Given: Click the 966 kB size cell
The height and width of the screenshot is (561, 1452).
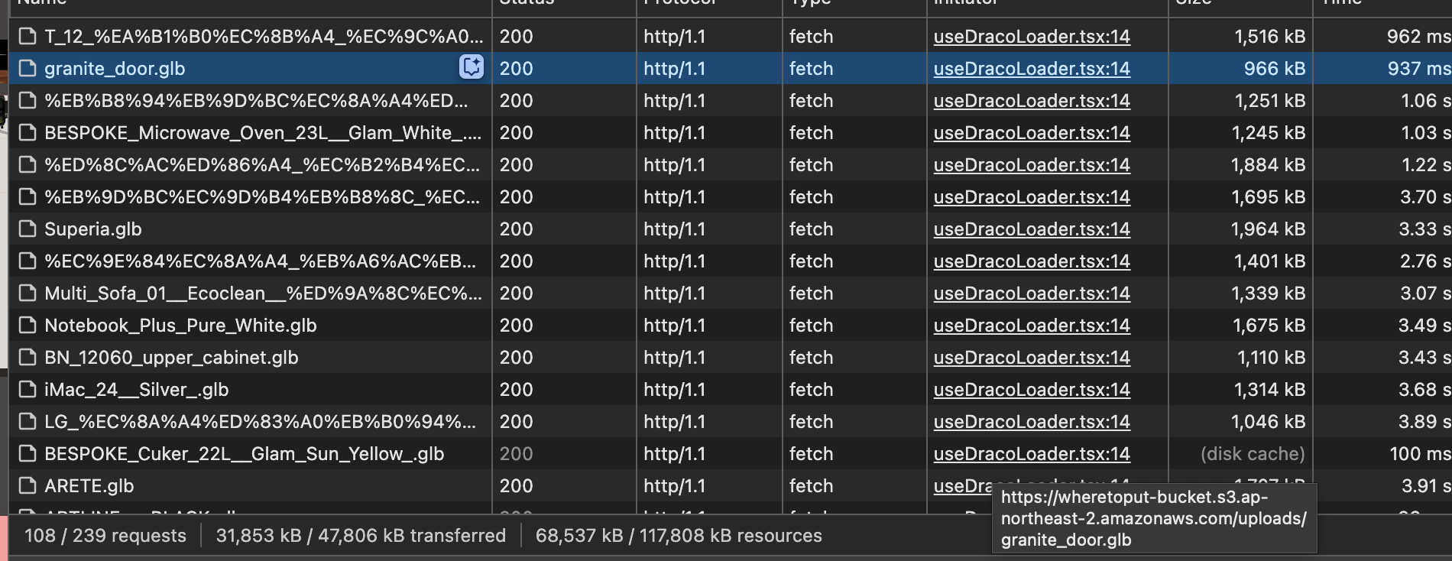Looking at the screenshot, I should point(1274,68).
